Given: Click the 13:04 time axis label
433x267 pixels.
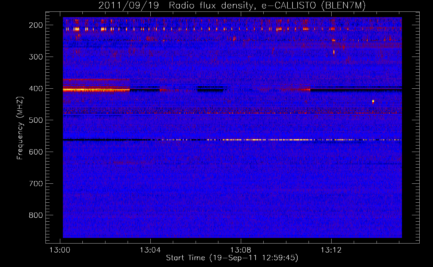Looking at the screenshot, I should click(150, 250).
